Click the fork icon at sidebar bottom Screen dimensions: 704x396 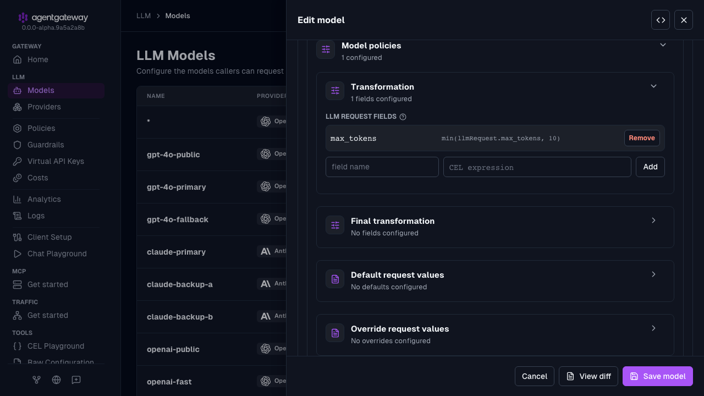pos(37,380)
